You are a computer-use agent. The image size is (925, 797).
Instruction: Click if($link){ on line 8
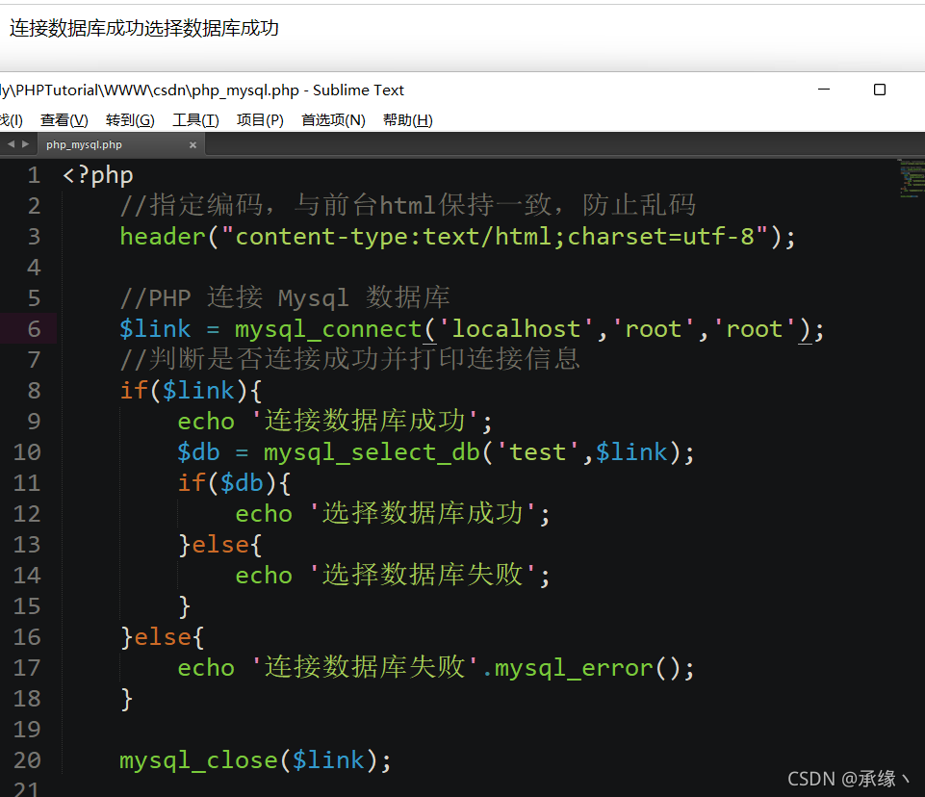(191, 391)
